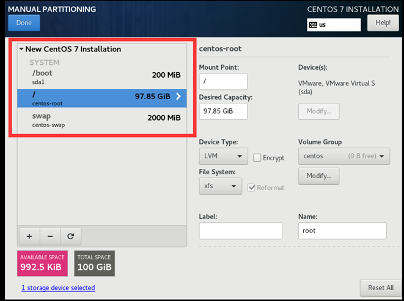Click the 200 MiB size value
The image size is (404, 301).
166,75
